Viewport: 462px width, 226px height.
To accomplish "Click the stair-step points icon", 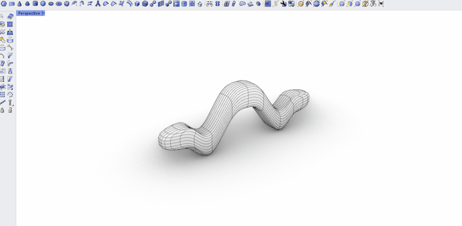I will point(3,102).
